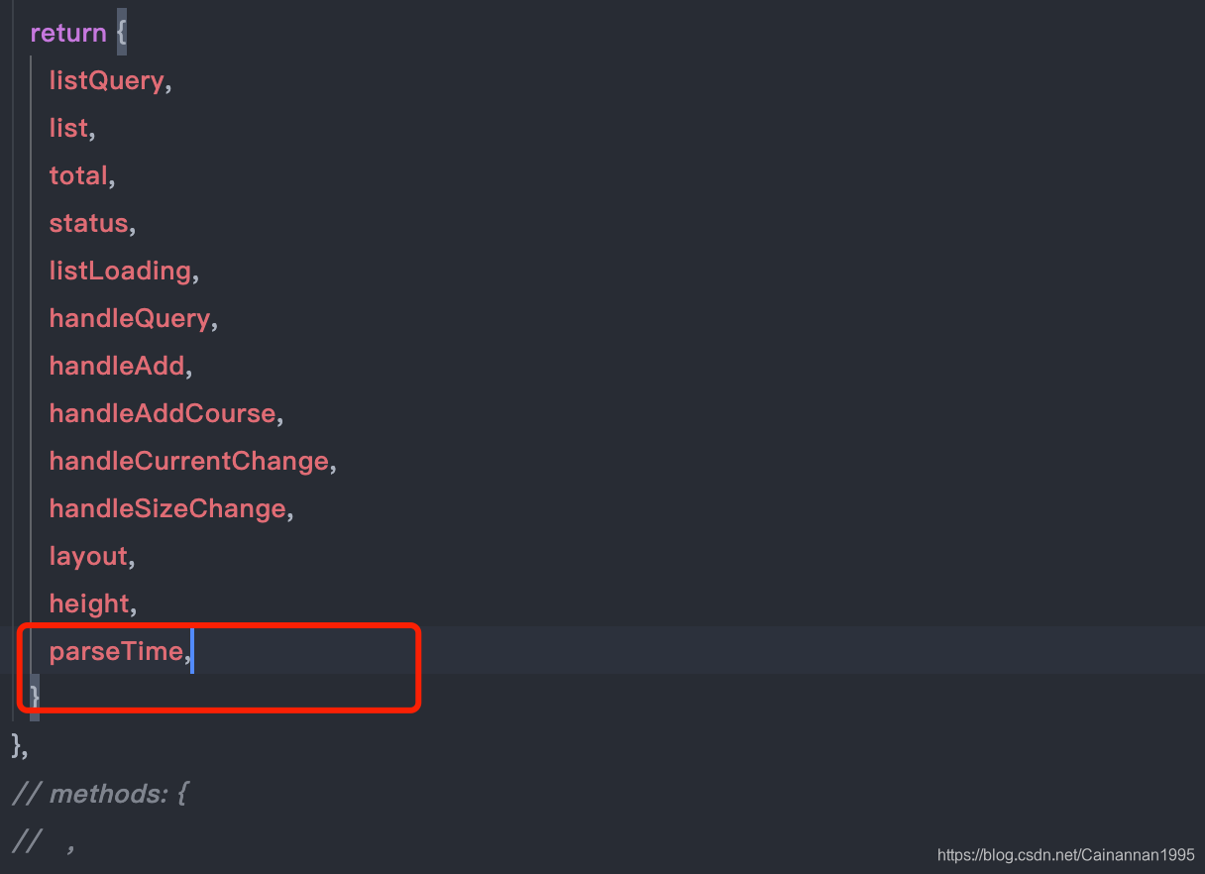Screen dimensions: 1205x874
Task: Click the list property line
Action: pos(68,128)
